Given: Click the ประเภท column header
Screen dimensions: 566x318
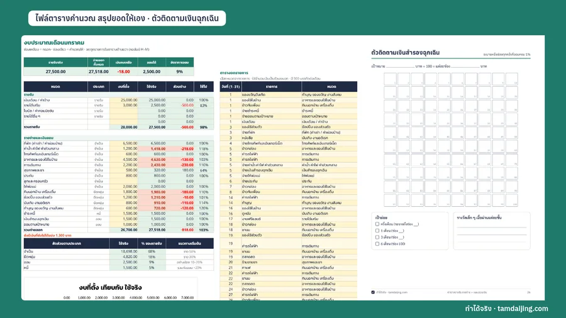Looking at the screenshot, I should point(99,87).
